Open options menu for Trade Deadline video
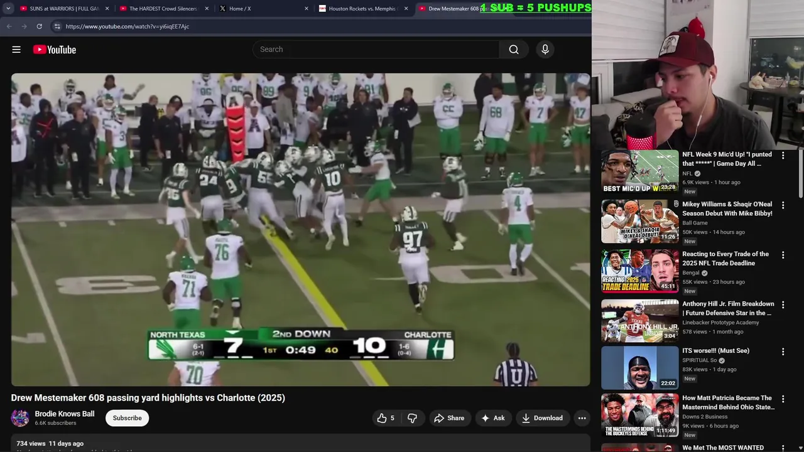Screen dimensions: 804x452 tap(783, 255)
